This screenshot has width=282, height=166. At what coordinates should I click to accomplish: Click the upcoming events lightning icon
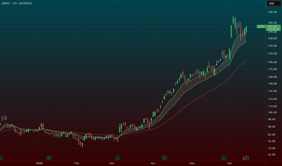click(246, 158)
